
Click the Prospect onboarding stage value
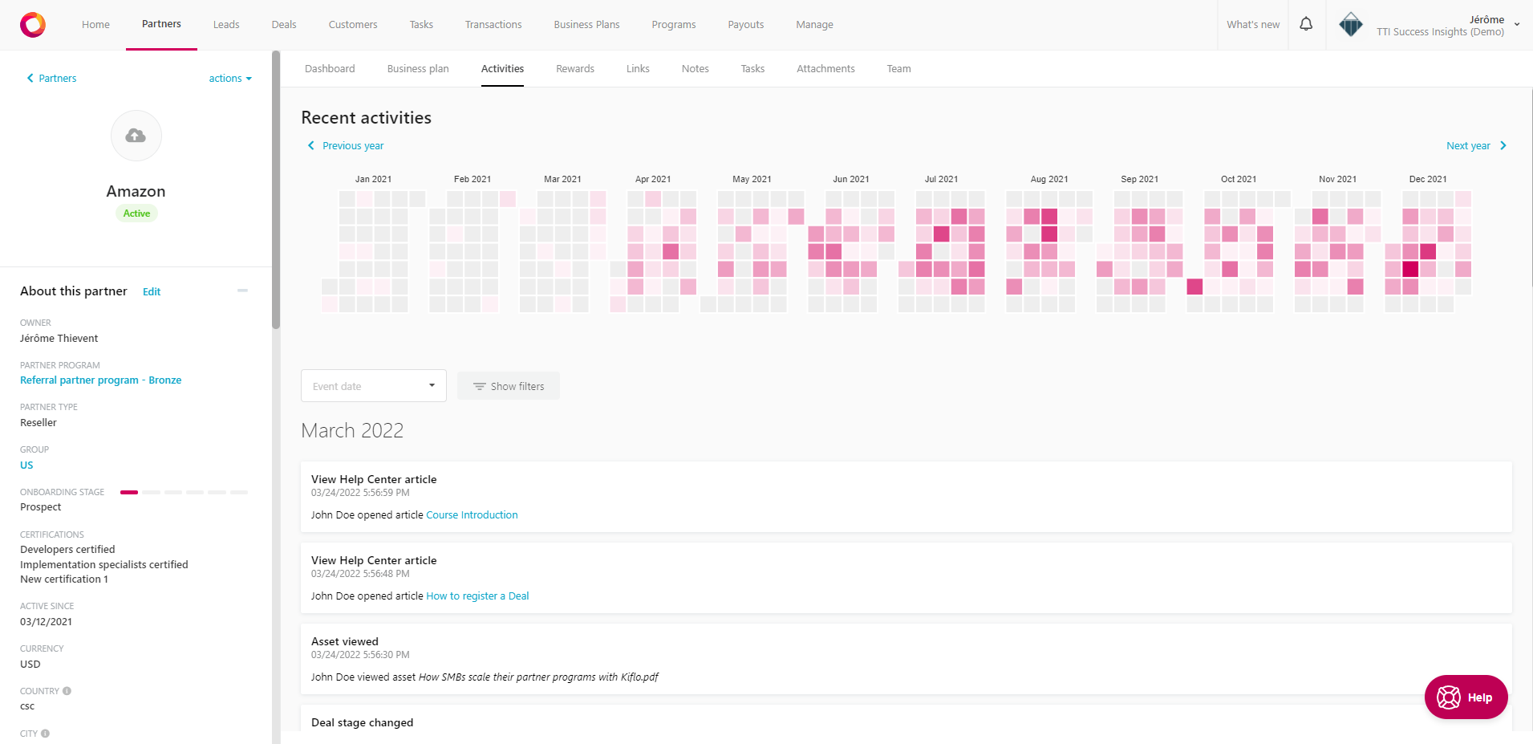[41, 507]
